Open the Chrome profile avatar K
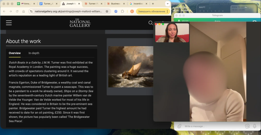The height and width of the screenshot is (135, 261). [132, 11]
